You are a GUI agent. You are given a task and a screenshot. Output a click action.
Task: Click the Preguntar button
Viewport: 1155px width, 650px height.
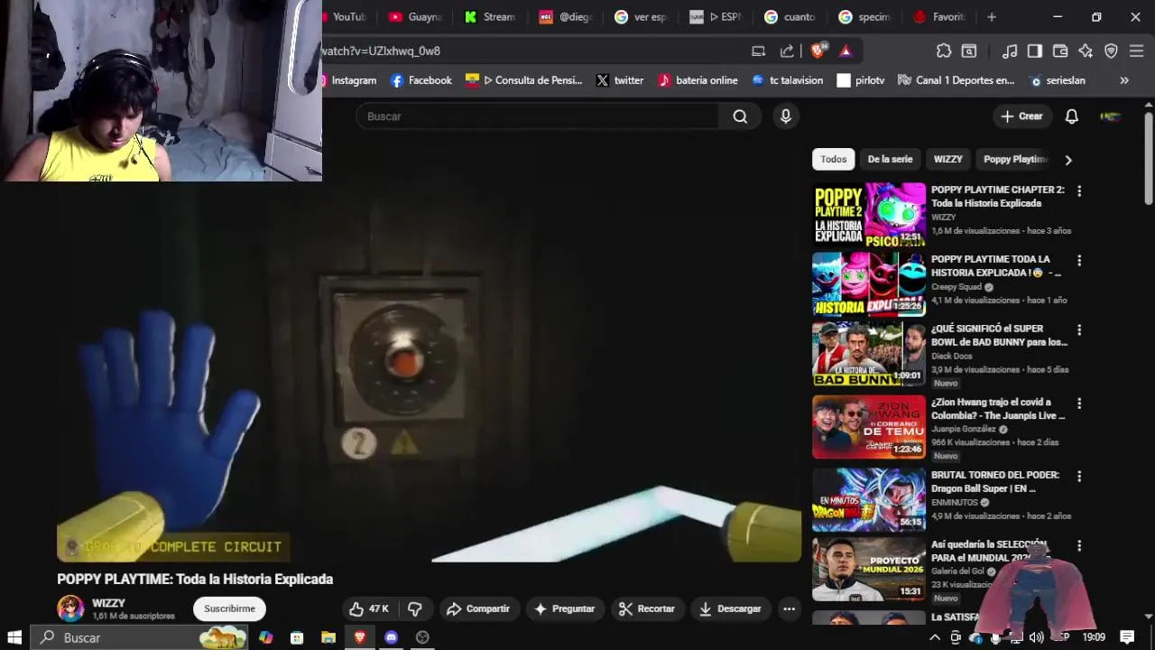point(564,609)
